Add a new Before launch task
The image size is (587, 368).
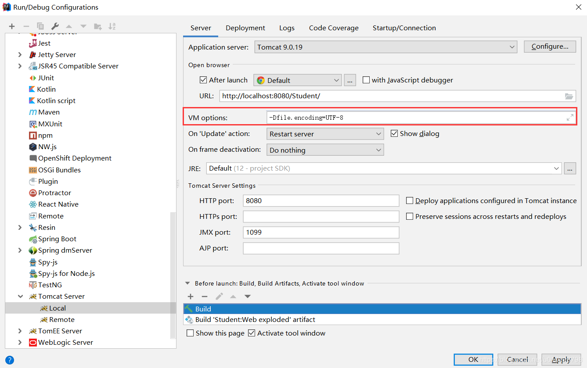tap(191, 297)
